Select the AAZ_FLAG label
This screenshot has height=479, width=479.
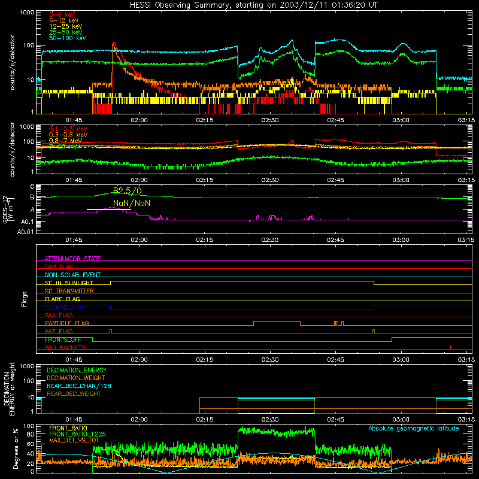(x=59, y=331)
